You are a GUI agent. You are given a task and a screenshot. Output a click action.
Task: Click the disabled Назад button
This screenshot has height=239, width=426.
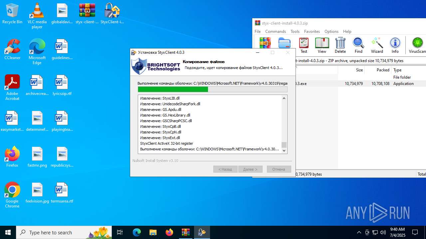(225, 169)
